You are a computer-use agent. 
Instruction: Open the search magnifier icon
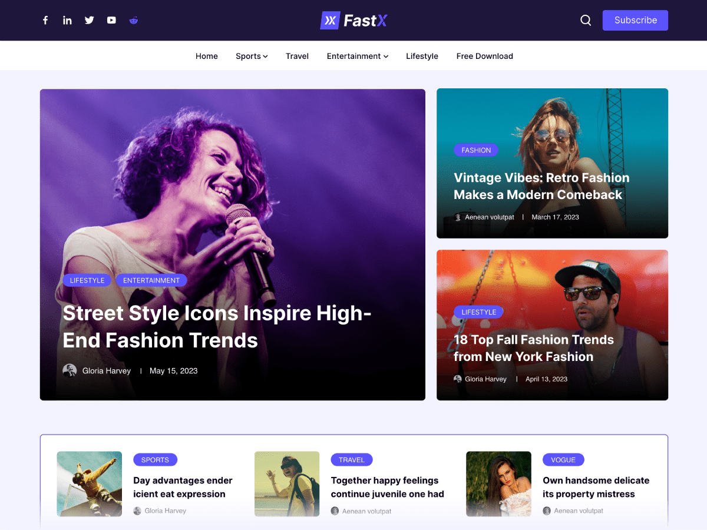point(585,20)
